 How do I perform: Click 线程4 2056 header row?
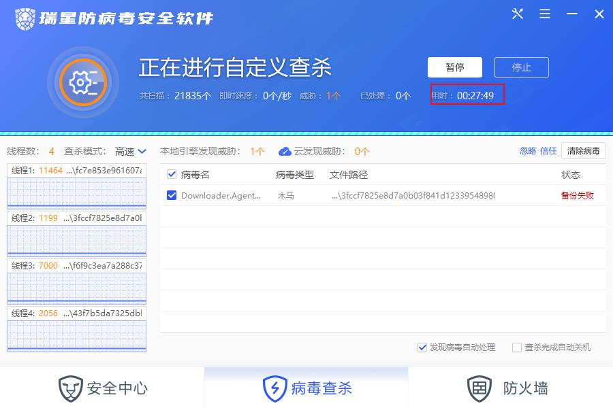(x=76, y=313)
